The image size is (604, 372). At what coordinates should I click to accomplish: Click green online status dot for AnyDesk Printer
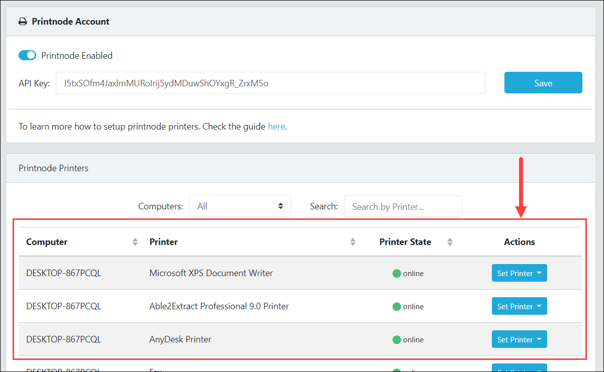point(396,340)
